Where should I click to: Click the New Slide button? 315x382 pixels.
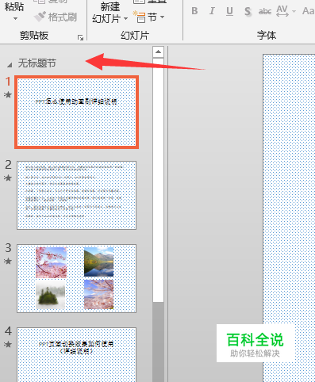pos(109,6)
